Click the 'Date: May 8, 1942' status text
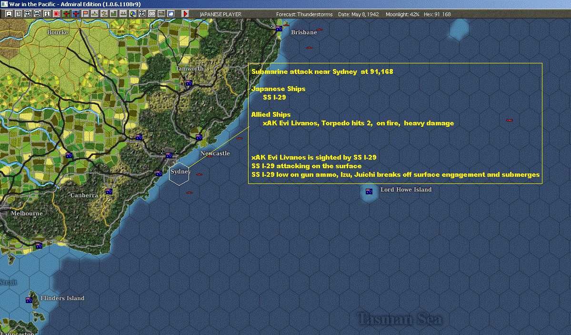Screen dimensions: 571x335 click(358, 14)
